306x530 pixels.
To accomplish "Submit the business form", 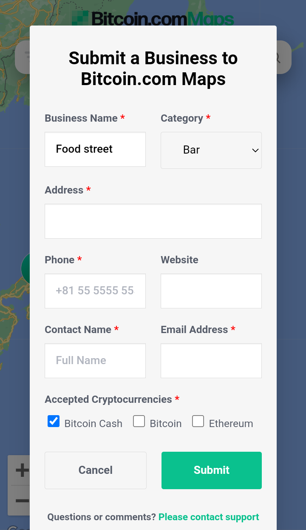I will (212, 470).
